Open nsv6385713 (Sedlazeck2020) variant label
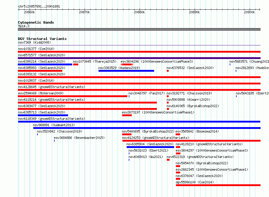This screenshot has height=197, width=269. [x=42, y=112]
